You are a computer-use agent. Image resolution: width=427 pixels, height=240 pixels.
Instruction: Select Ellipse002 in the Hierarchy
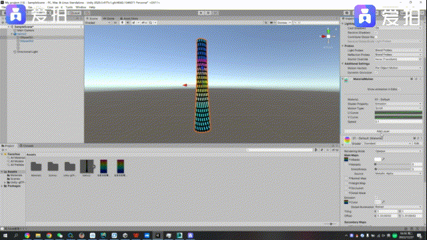pos(27,41)
